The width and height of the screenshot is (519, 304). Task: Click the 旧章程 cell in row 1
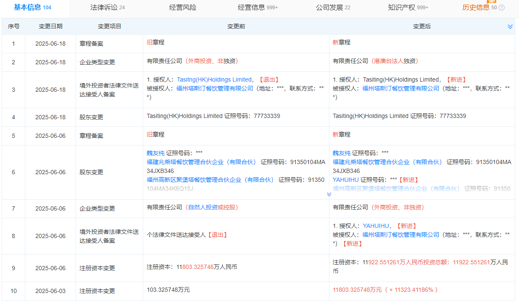tap(155, 42)
